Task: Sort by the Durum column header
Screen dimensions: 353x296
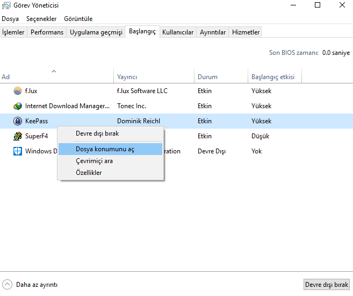Action: 207,77
